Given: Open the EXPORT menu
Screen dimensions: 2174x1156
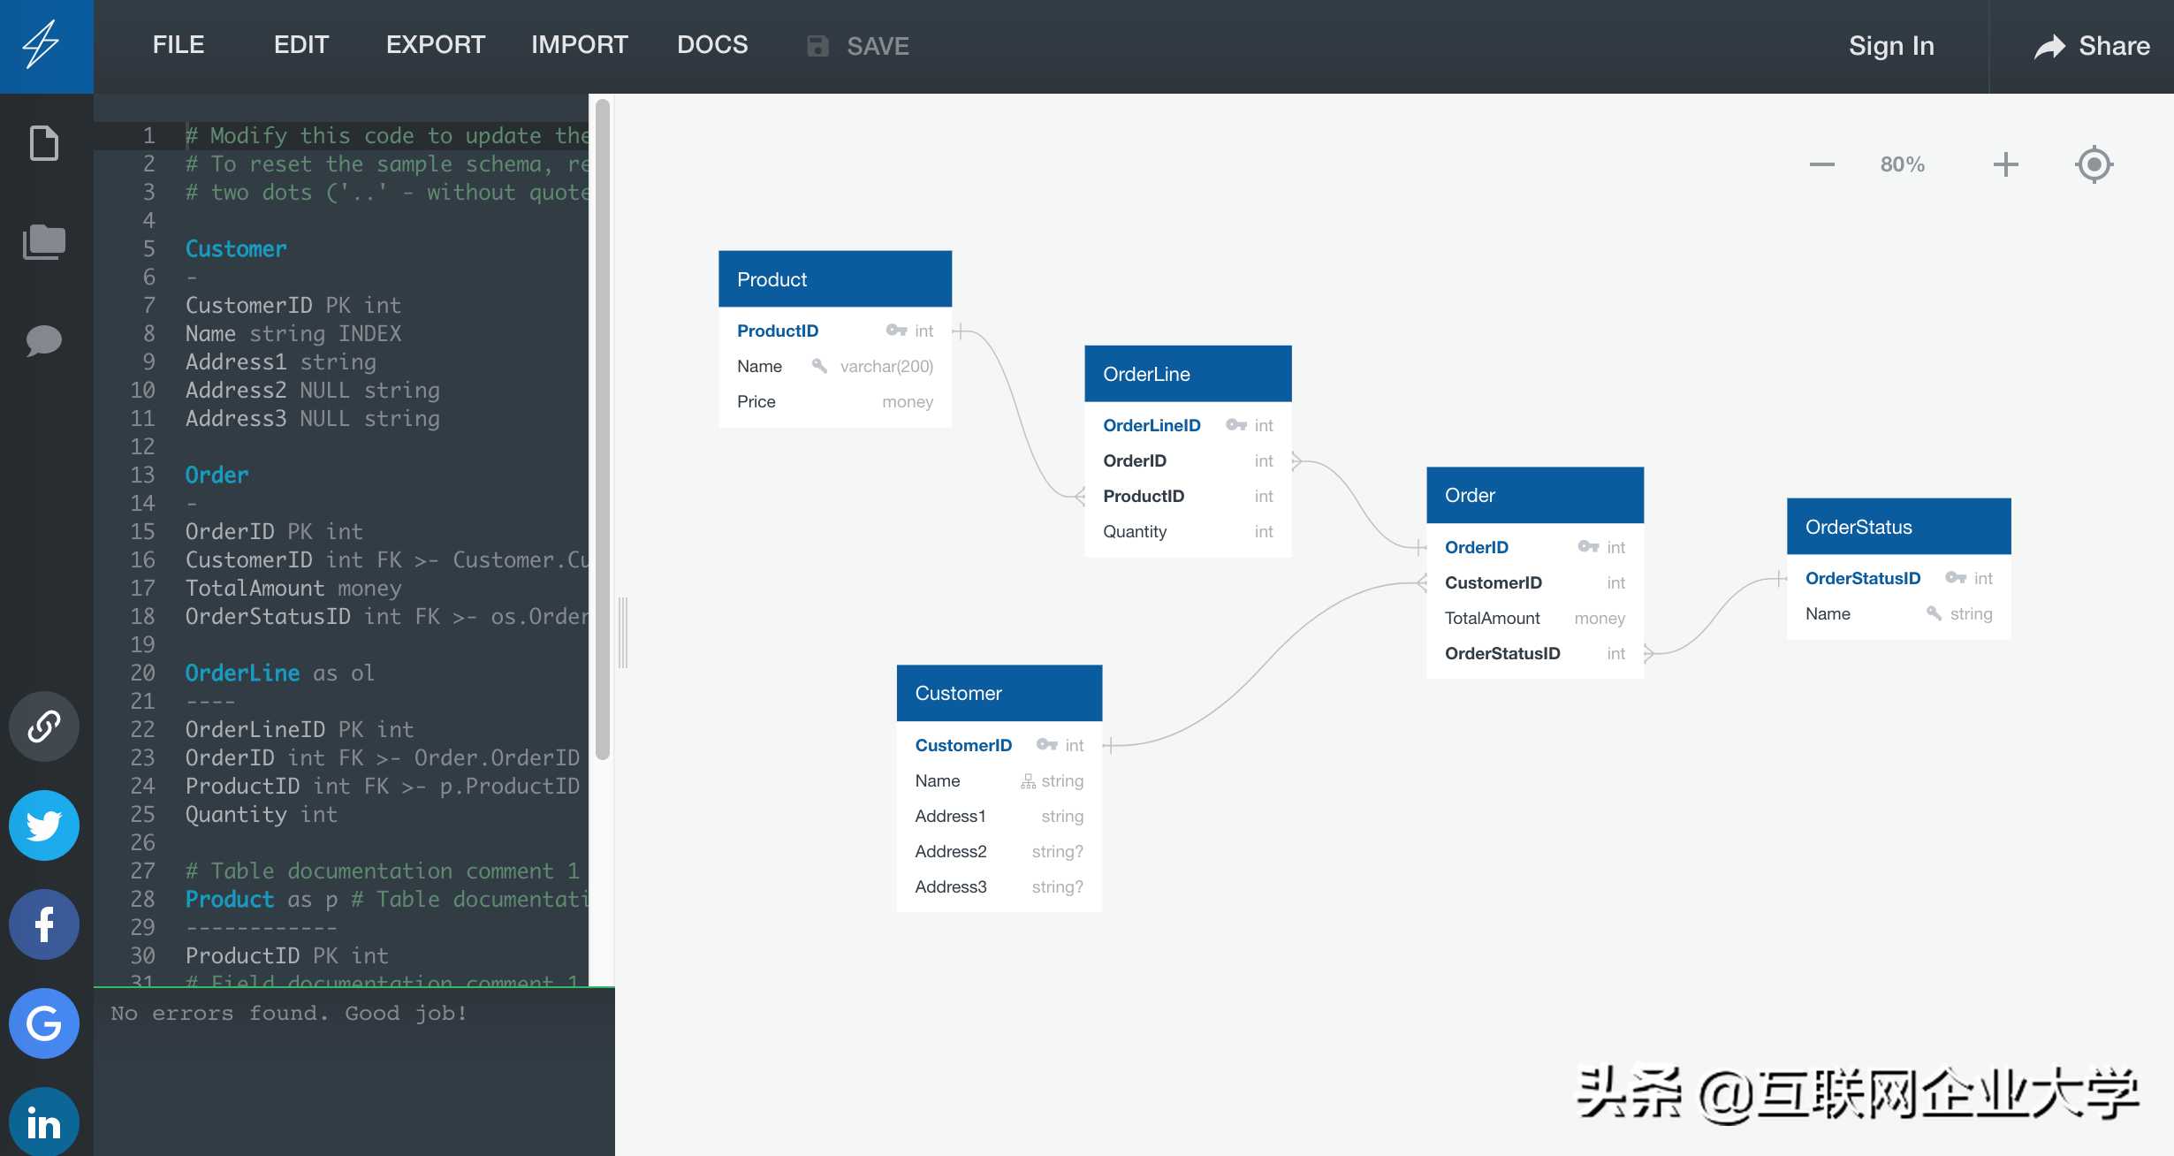Looking at the screenshot, I should pyautogui.click(x=436, y=44).
